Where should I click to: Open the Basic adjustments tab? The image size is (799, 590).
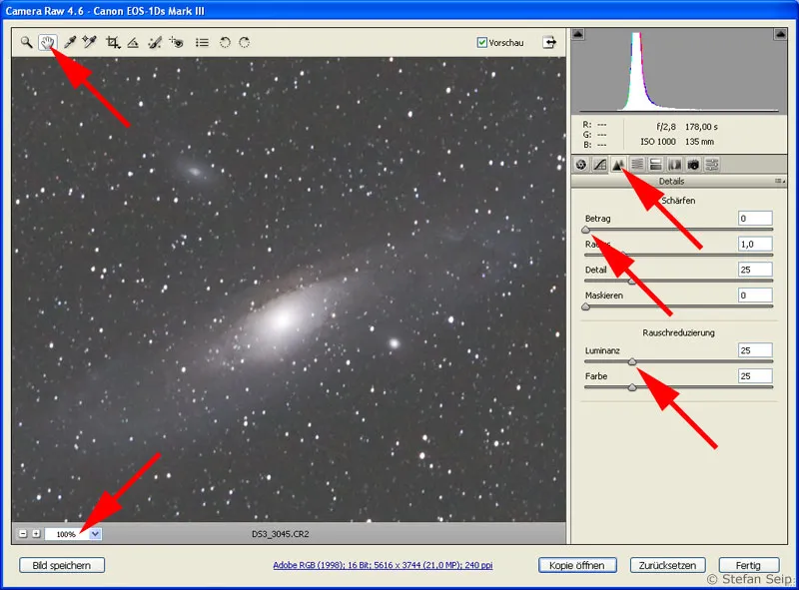(581, 165)
